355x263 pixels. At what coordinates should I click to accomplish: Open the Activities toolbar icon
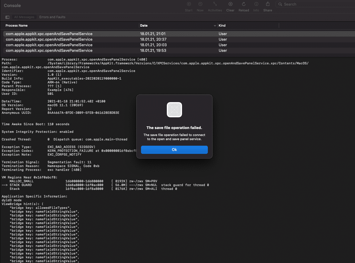pyautogui.click(x=215, y=4)
